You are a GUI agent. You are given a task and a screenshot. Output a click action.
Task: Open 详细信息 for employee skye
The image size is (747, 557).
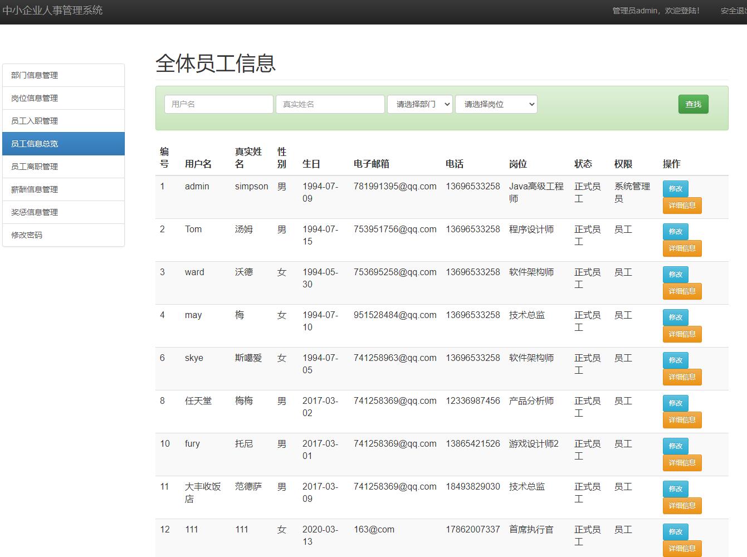(682, 377)
